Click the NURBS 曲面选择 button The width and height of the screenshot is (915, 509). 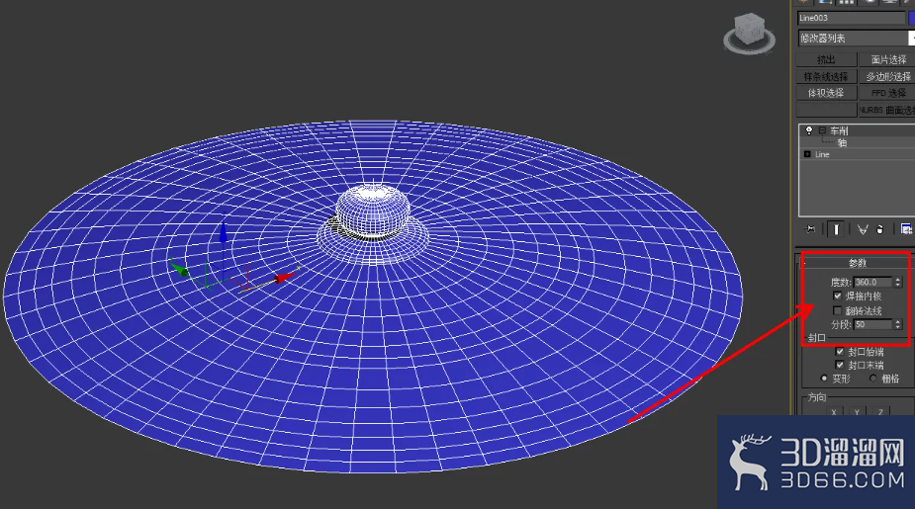pyautogui.click(x=887, y=110)
